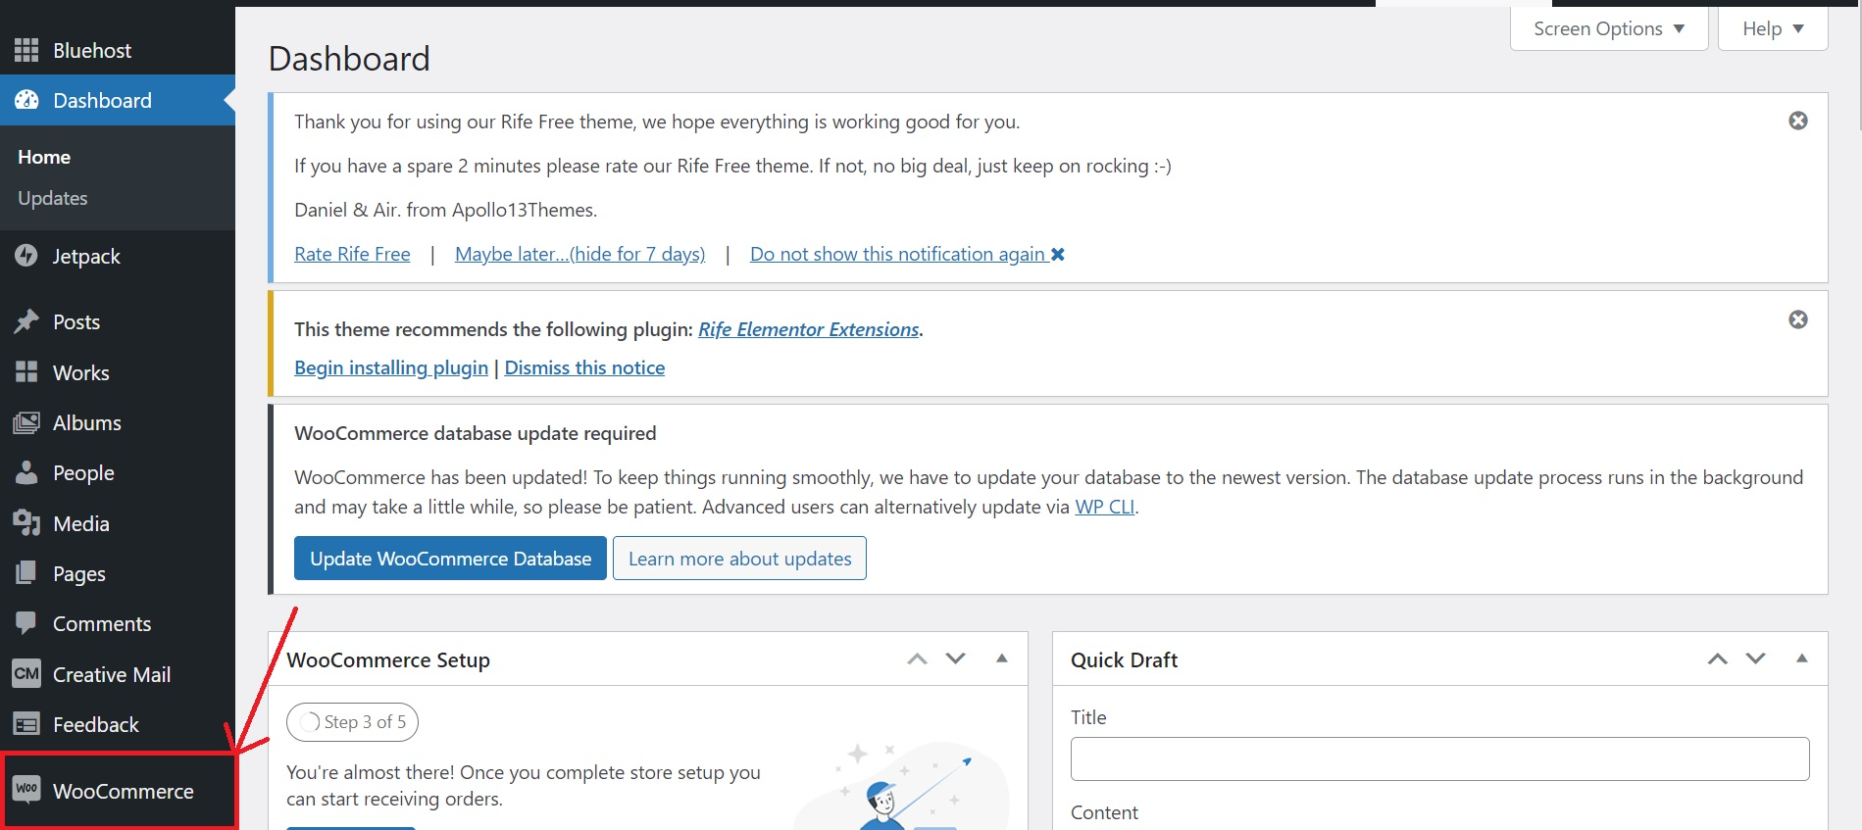Viewport: 1862px width, 830px height.
Task: Toggle the Quick Draft panel
Action: (1801, 659)
